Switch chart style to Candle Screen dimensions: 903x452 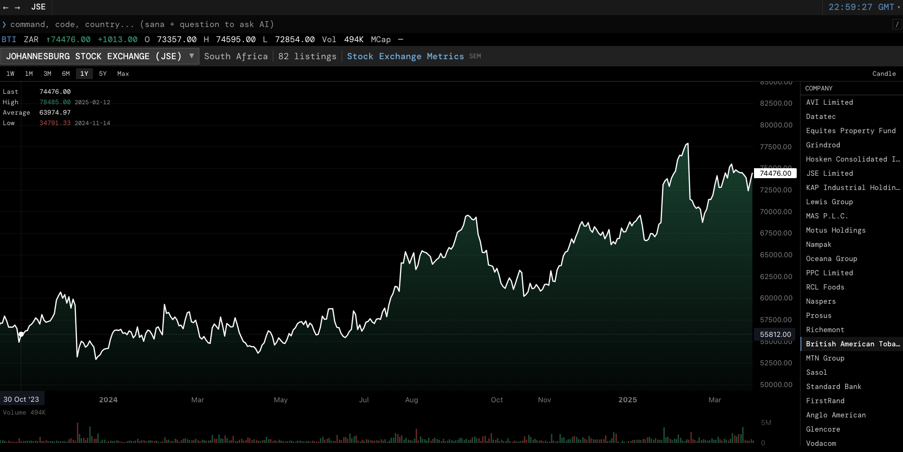click(884, 73)
